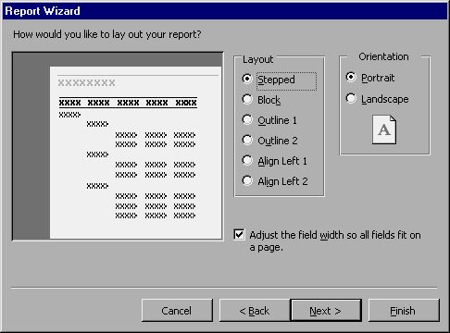Click the page orientation preview icon
This screenshot has width=450, height=333.
coord(384,129)
